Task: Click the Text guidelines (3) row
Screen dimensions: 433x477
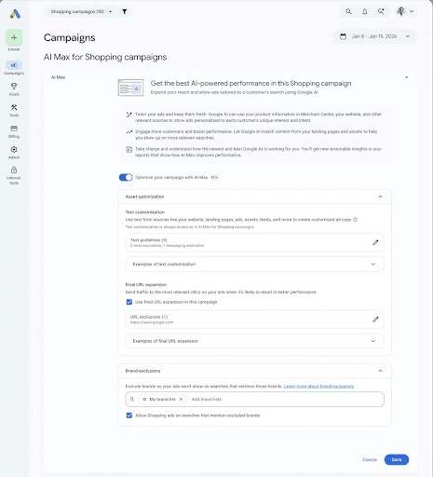Action: (x=254, y=242)
